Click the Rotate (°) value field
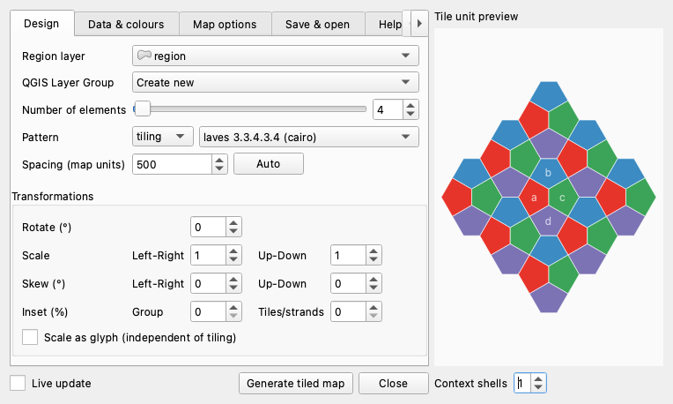This screenshot has height=404, width=673. pos(208,227)
